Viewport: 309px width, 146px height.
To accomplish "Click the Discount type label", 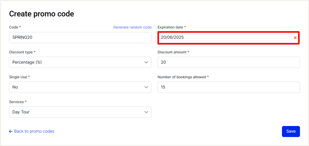I will point(21,52).
